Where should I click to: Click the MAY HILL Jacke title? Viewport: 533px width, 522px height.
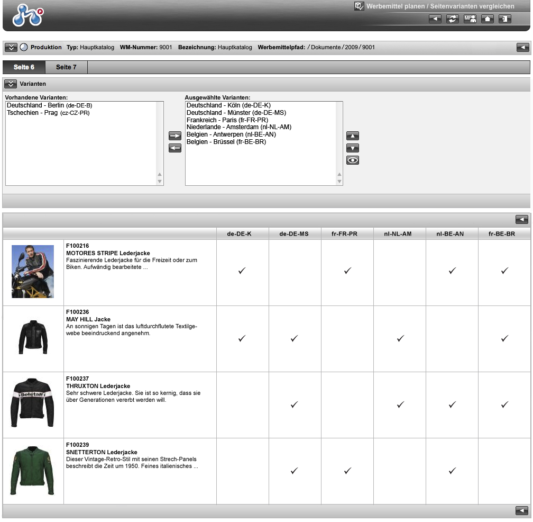[88, 319]
